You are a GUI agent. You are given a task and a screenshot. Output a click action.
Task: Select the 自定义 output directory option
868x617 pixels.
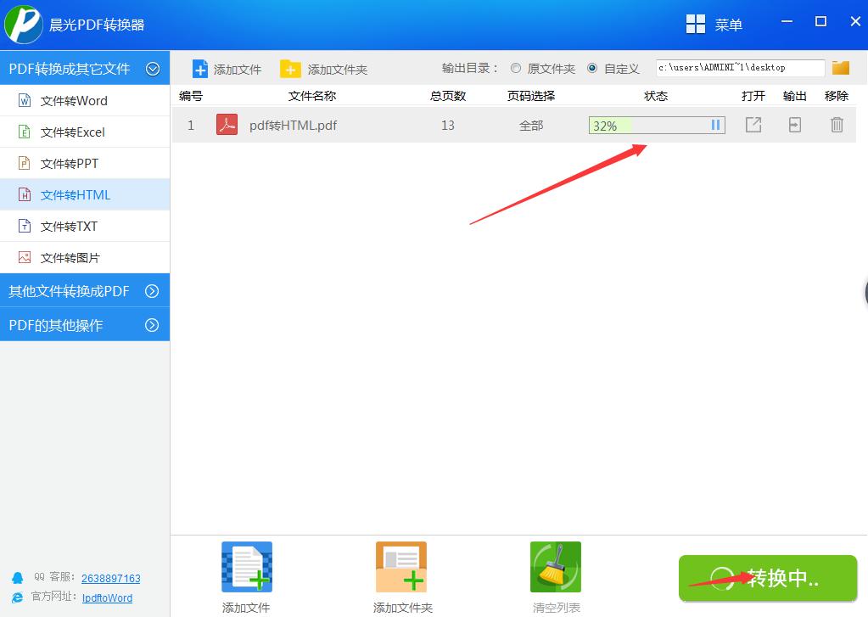591,68
